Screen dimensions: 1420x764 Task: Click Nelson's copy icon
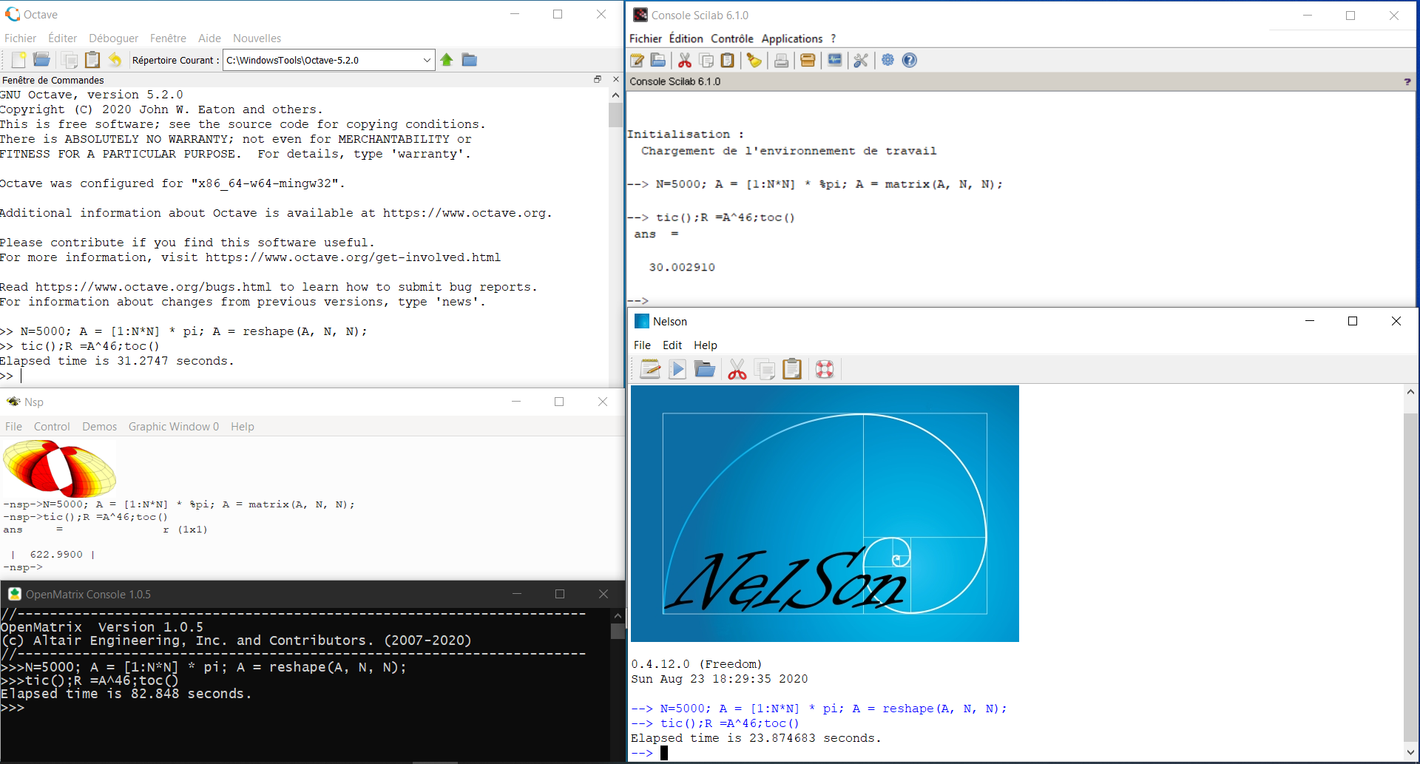(x=765, y=369)
